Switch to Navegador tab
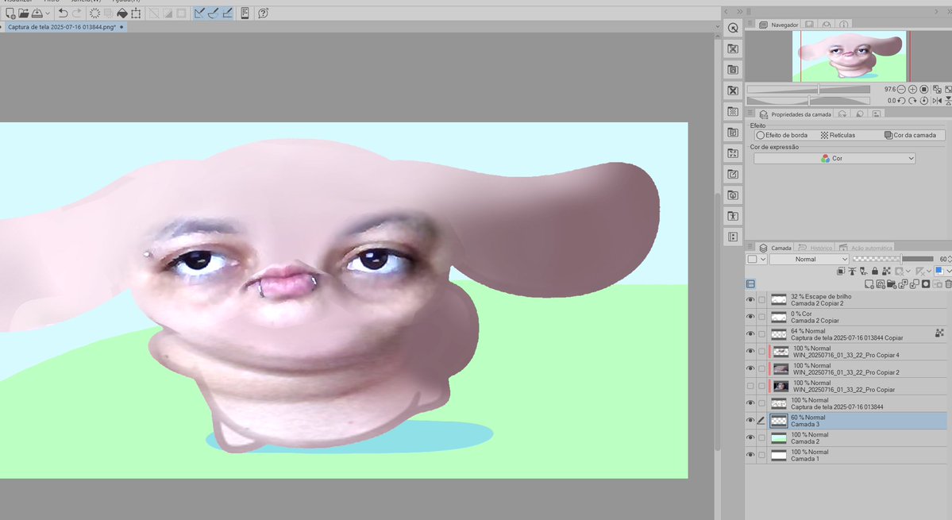952x520 pixels. coord(779,25)
